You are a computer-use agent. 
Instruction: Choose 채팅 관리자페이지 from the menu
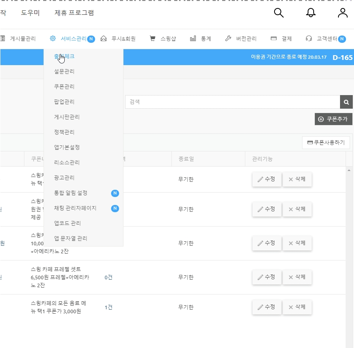pyautogui.click(x=75, y=208)
